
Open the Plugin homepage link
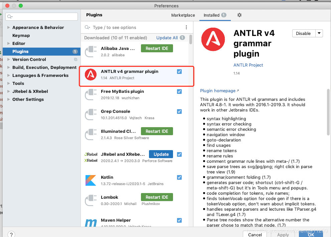(x=217, y=91)
